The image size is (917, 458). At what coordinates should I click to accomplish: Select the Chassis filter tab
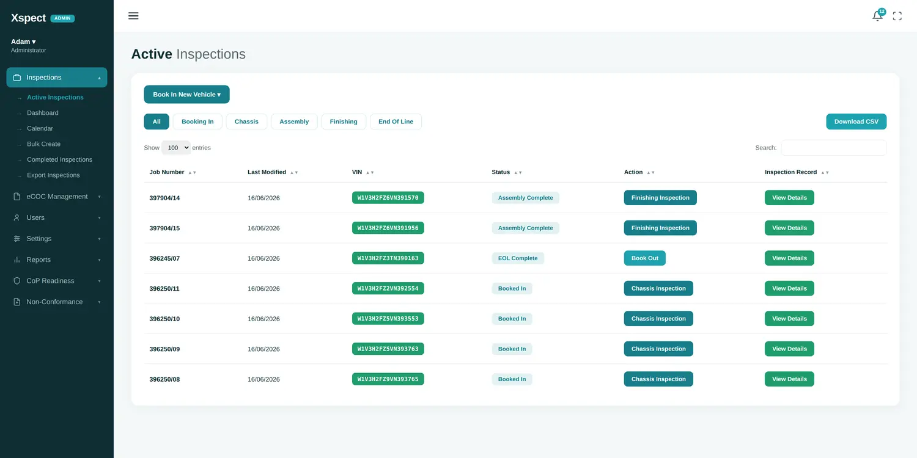click(246, 122)
